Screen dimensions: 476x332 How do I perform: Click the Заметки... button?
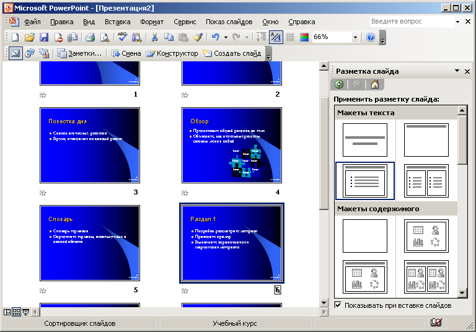[x=79, y=53]
